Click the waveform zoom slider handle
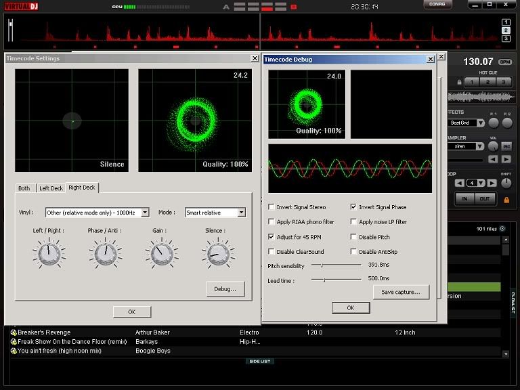 pos(11,24)
